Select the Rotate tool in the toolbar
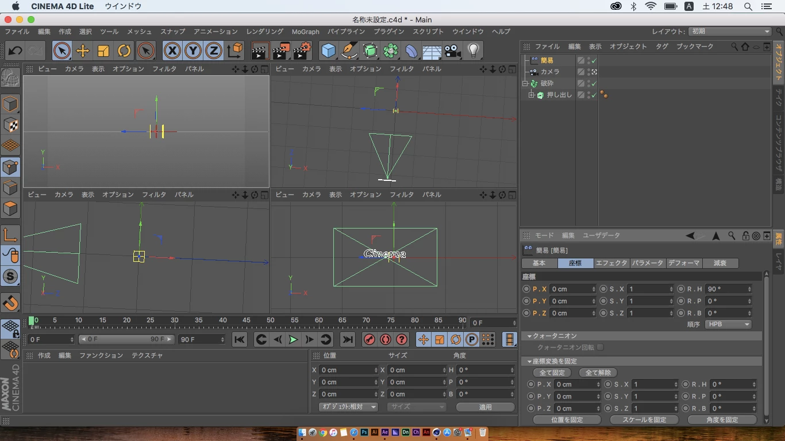The image size is (785, 441). [x=124, y=51]
